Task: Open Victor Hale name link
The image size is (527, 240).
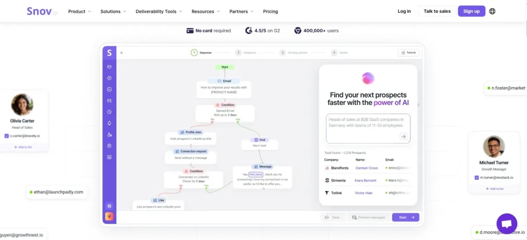Action: point(364,193)
